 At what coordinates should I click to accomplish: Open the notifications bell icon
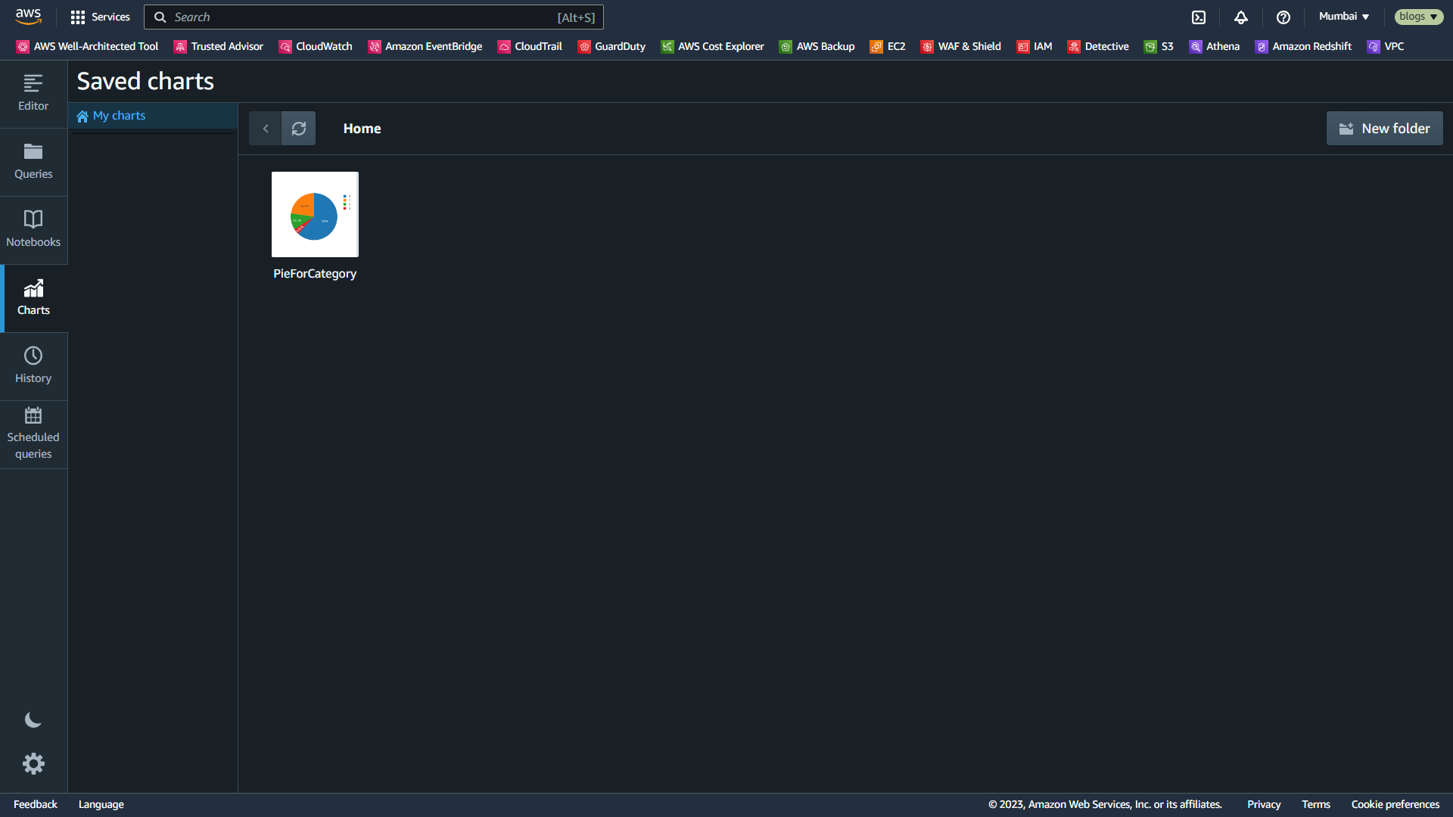(1241, 17)
